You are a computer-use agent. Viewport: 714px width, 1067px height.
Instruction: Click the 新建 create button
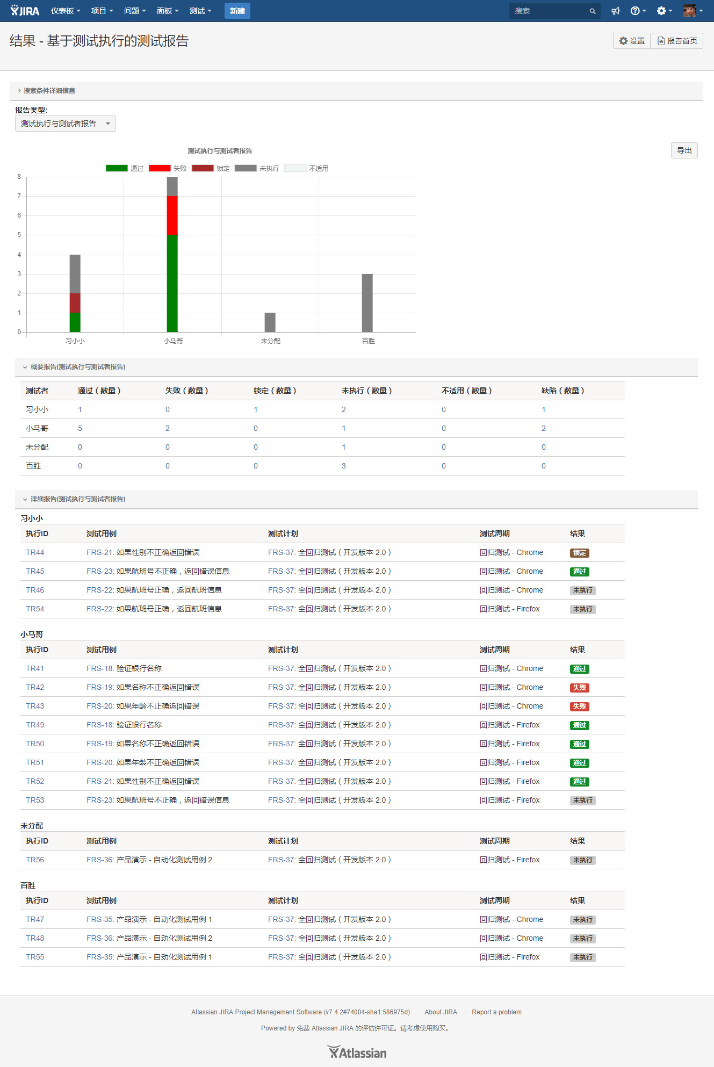tap(237, 11)
